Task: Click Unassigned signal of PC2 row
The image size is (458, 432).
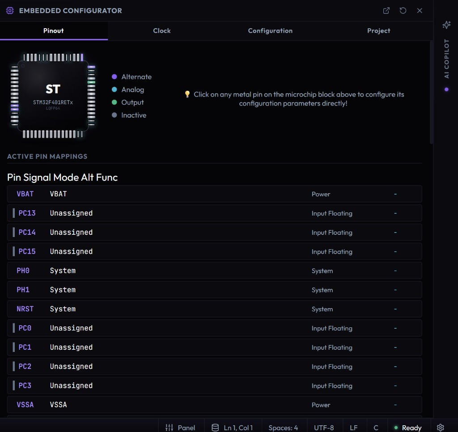Action: click(71, 367)
